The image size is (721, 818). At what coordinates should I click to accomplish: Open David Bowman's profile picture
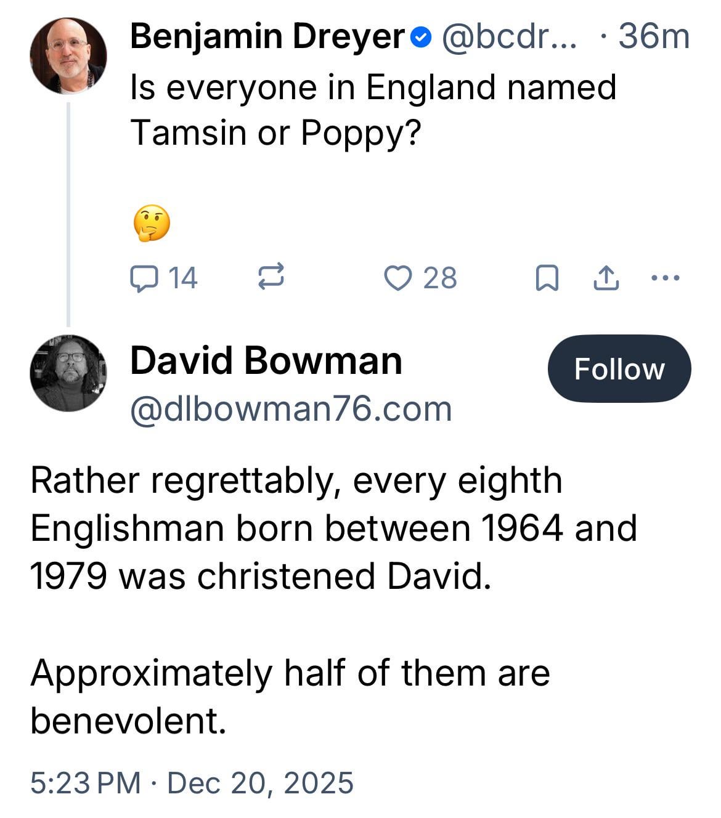pyautogui.click(x=68, y=373)
